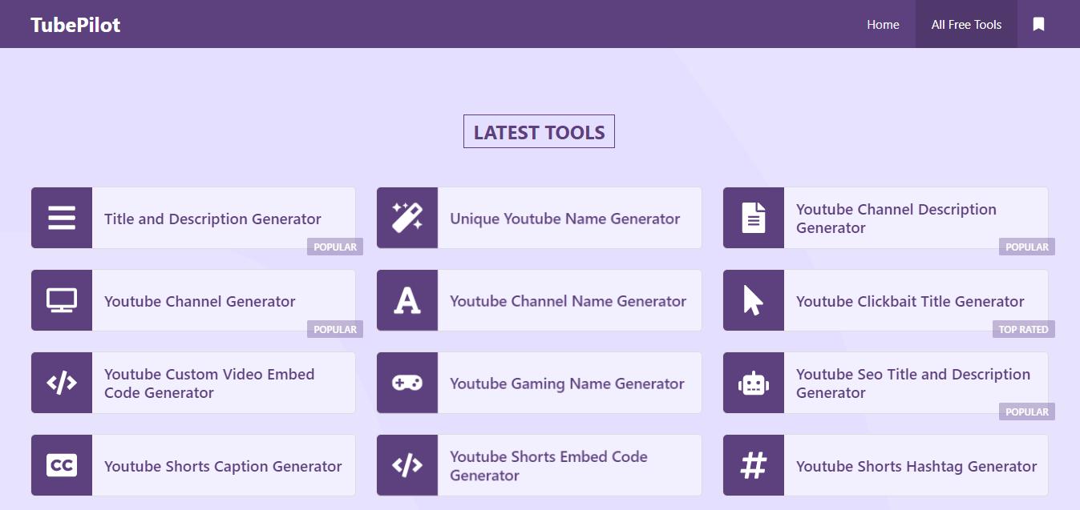The image size is (1080, 510).
Task: Open Youtube Channel Name Generator link
Action: coord(568,301)
